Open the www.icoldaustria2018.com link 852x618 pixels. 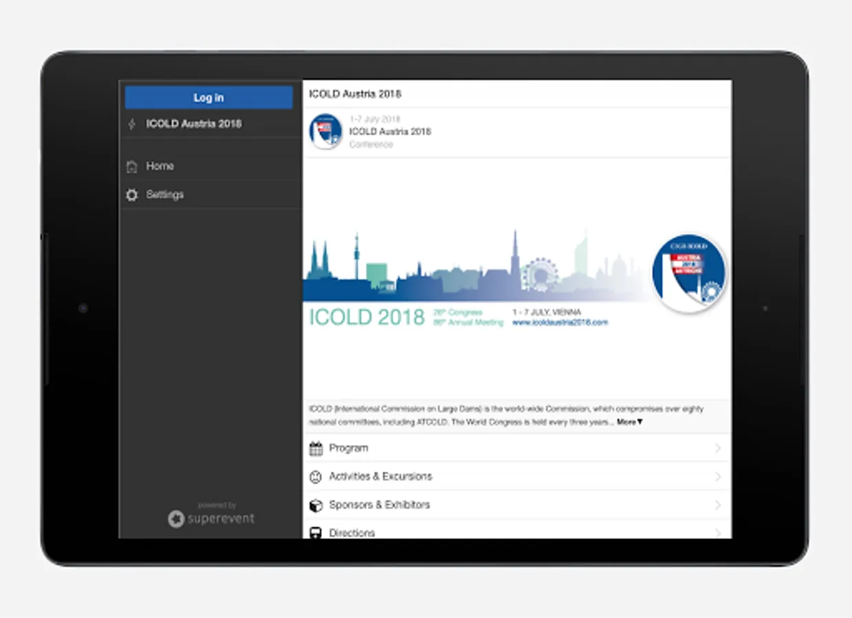(x=560, y=322)
